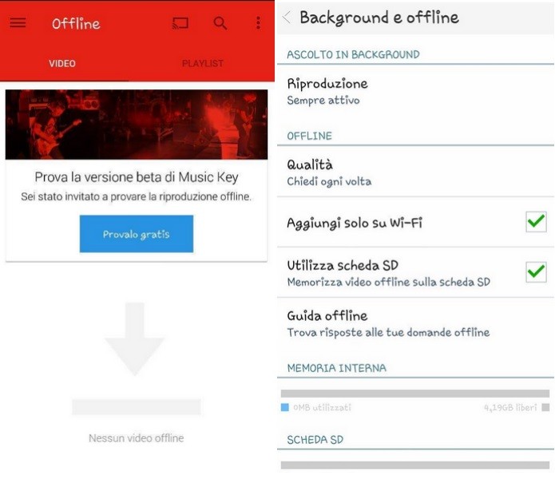Click the large download arrow placeholder
Screen dimensions: 555x483
click(x=134, y=338)
